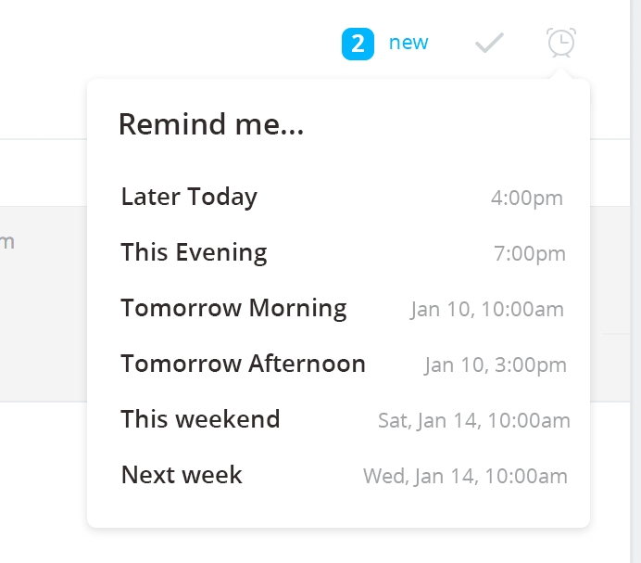Click the alarm clock reminder icon
Image resolution: width=641 pixels, height=563 pixels.
click(x=561, y=43)
